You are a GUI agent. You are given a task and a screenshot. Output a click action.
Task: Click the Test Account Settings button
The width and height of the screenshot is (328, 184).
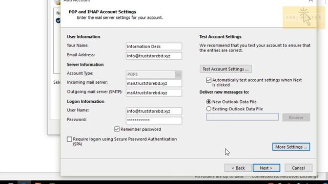pos(225,69)
